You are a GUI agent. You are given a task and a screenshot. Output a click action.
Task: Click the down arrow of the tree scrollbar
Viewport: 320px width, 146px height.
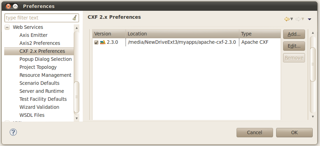[x=77, y=119]
